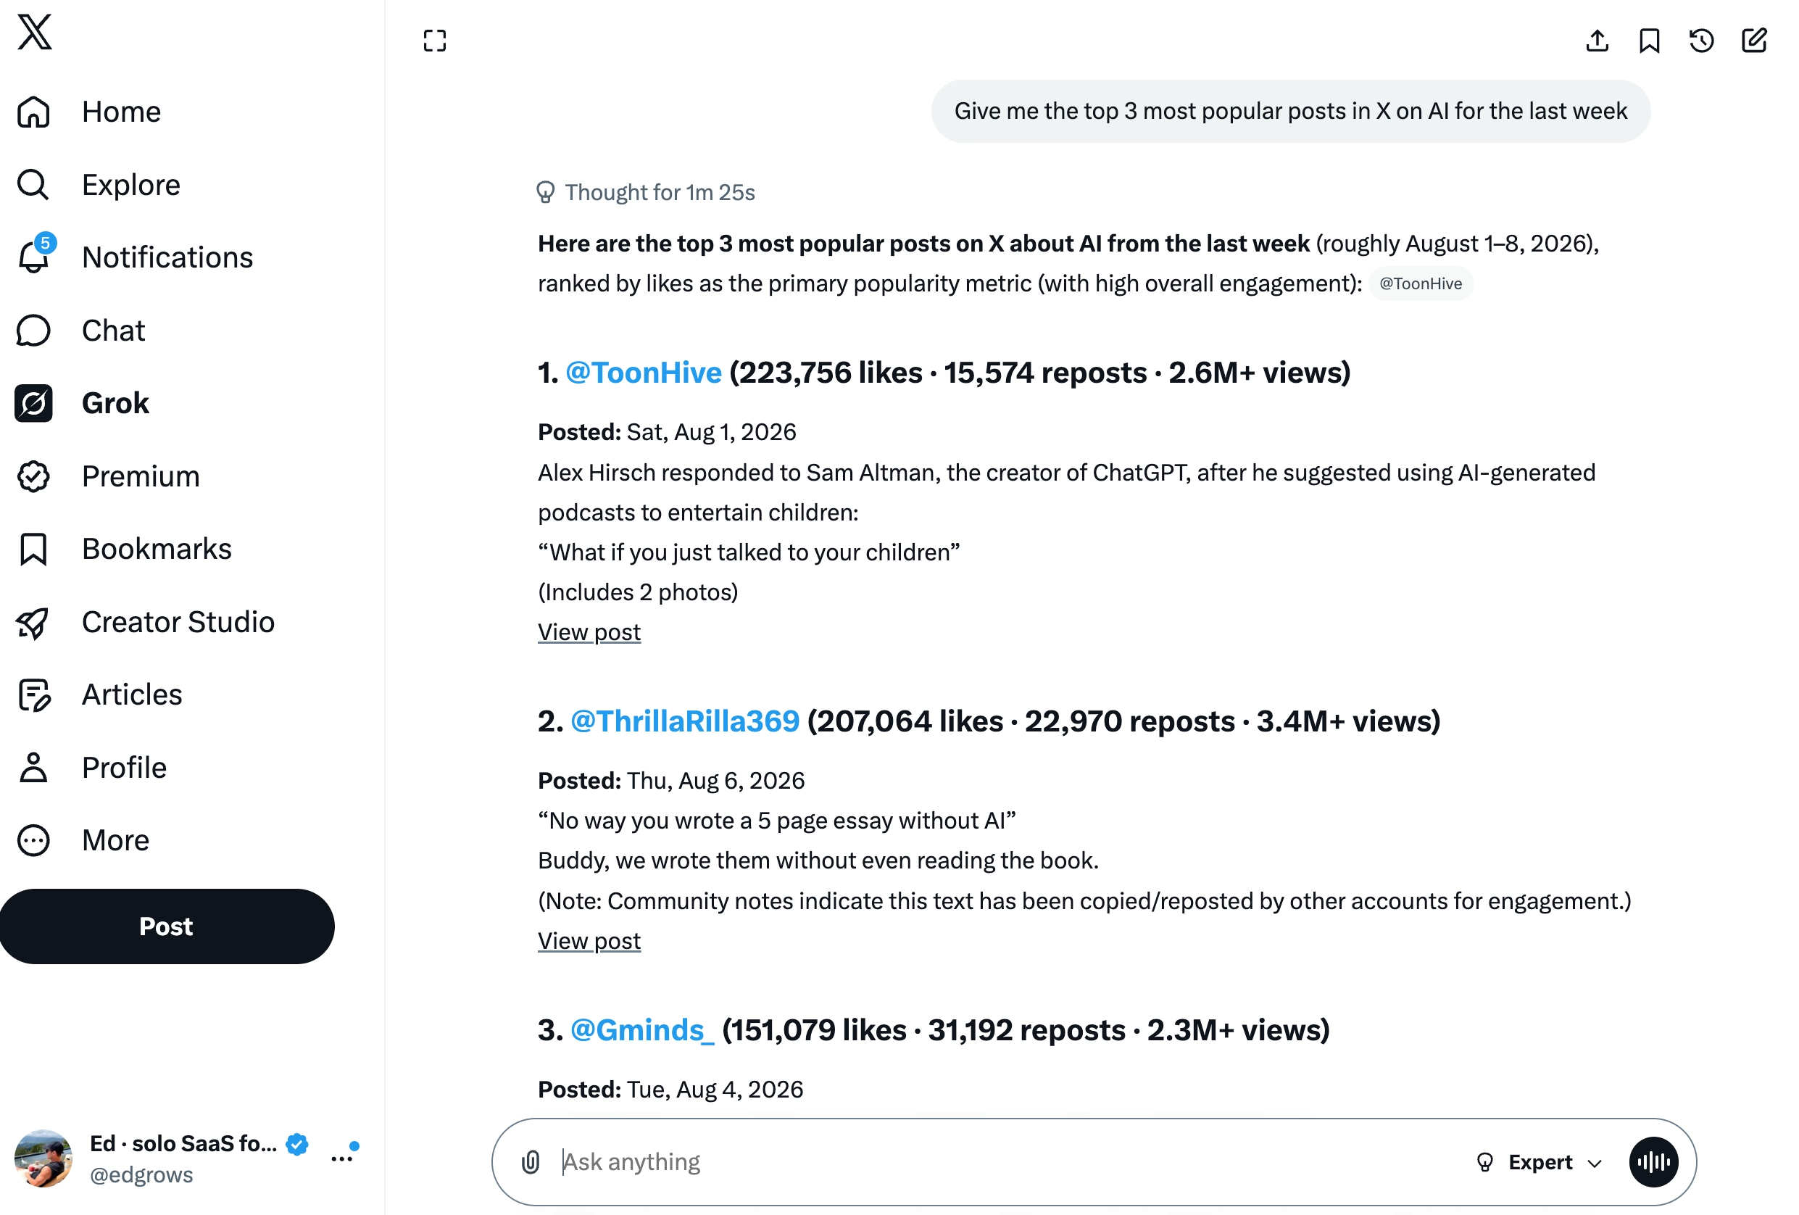Click the notification count badge
This screenshot has width=1799, height=1215.
click(45, 243)
